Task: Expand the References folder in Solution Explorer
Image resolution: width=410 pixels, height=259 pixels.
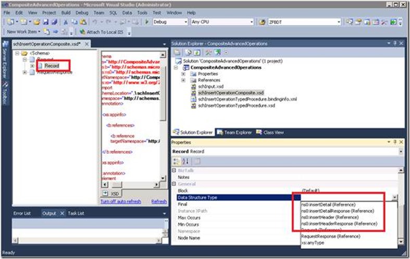Action: [183, 80]
